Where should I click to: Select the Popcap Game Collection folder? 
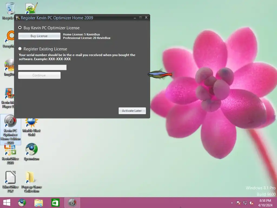31,182
